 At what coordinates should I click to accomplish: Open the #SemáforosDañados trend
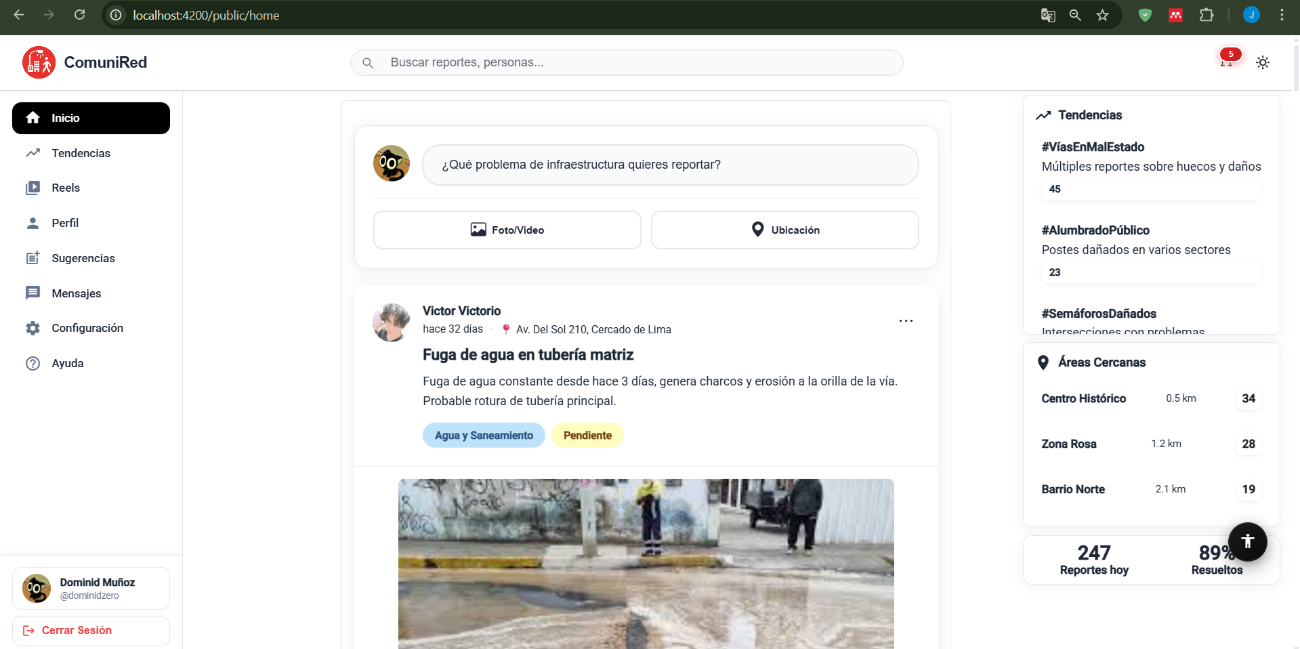[1099, 314]
